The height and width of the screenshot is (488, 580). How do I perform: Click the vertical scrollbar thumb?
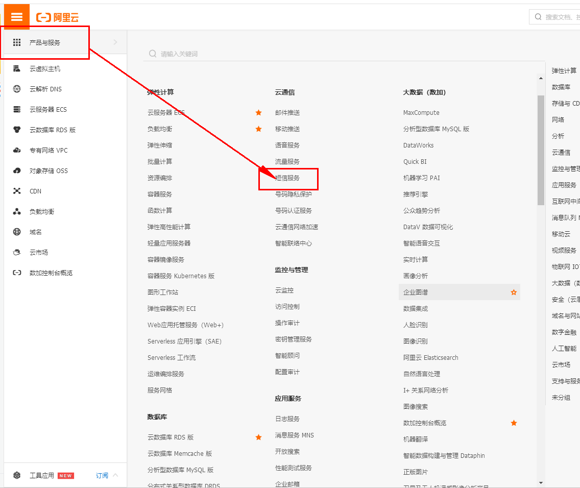541,150
